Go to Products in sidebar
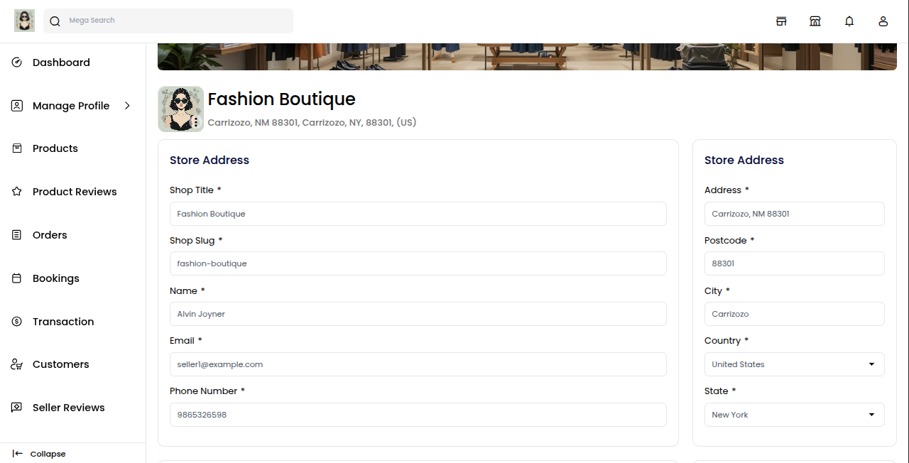The height and width of the screenshot is (463, 909). (x=55, y=148)
